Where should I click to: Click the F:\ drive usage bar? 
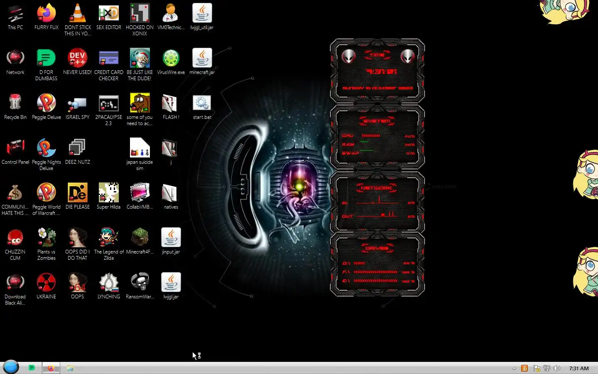point(375,272)
